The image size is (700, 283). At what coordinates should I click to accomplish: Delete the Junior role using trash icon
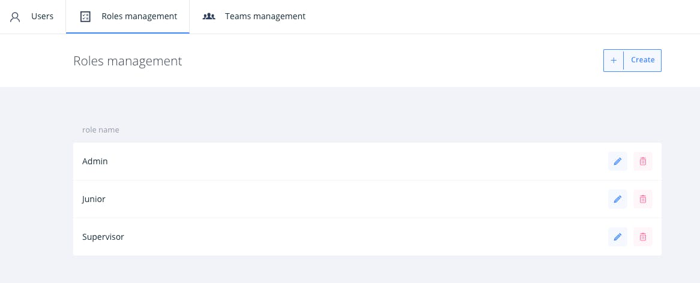[643, 199]
